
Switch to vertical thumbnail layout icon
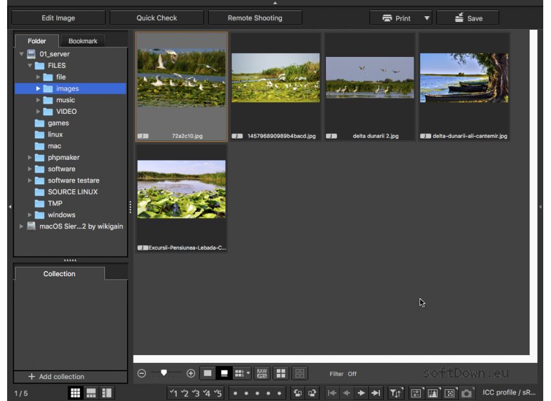(107, 393)
